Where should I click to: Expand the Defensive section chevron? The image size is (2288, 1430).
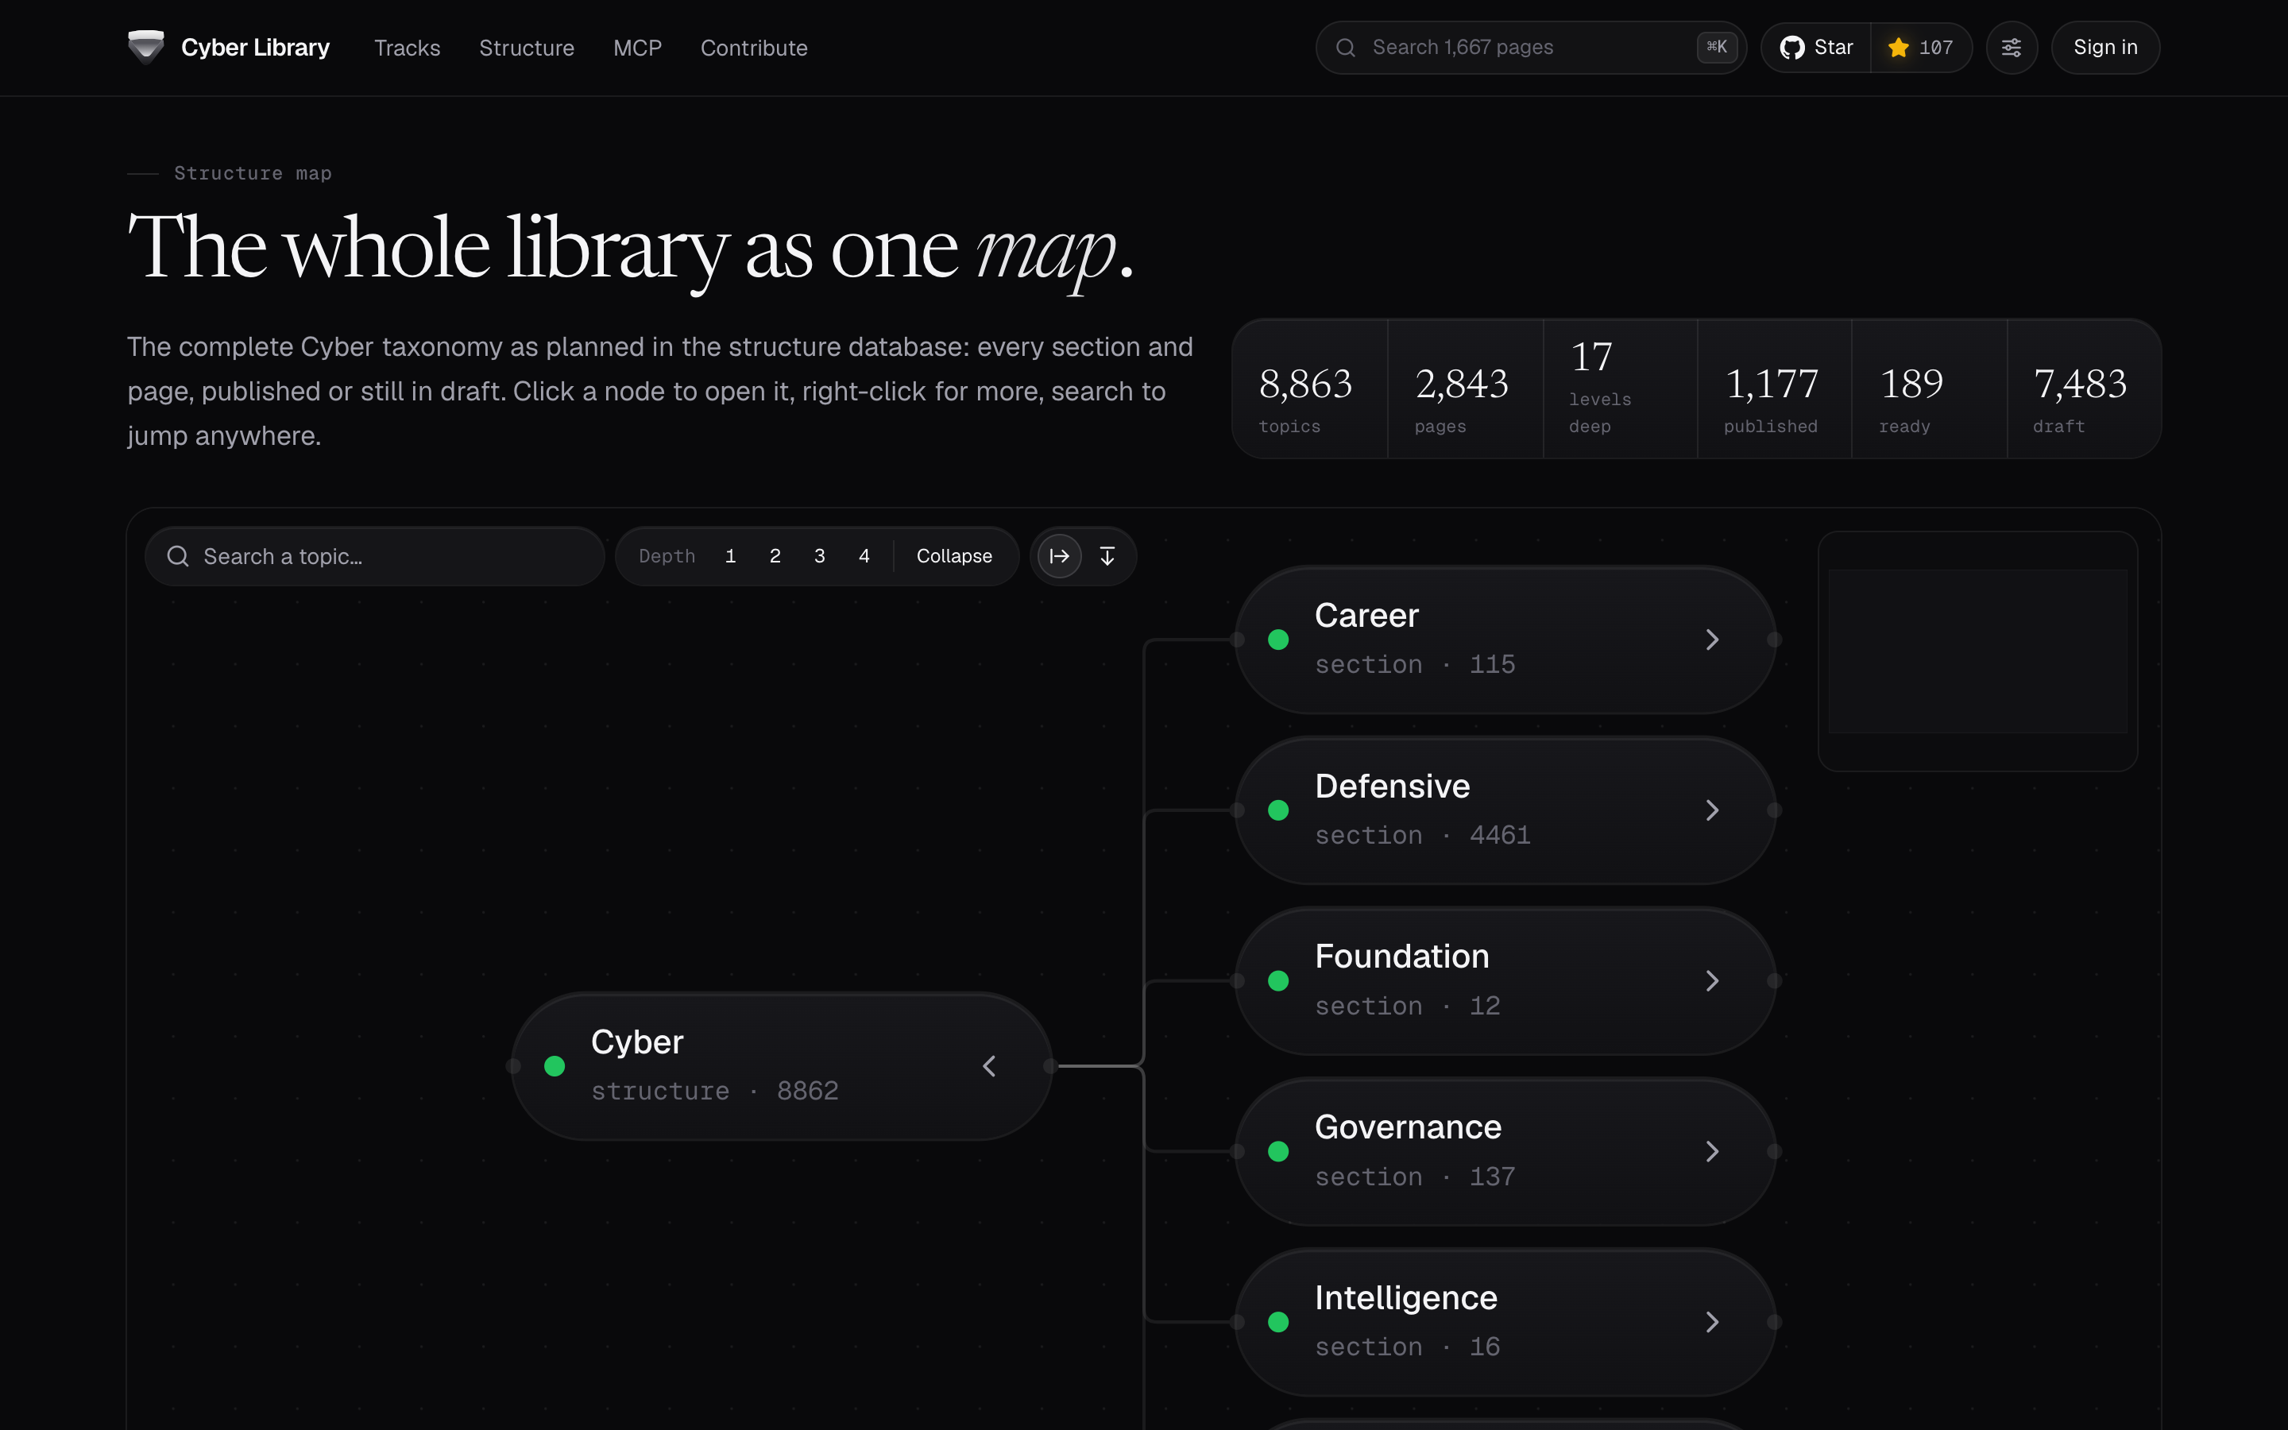click(1712, 810)
